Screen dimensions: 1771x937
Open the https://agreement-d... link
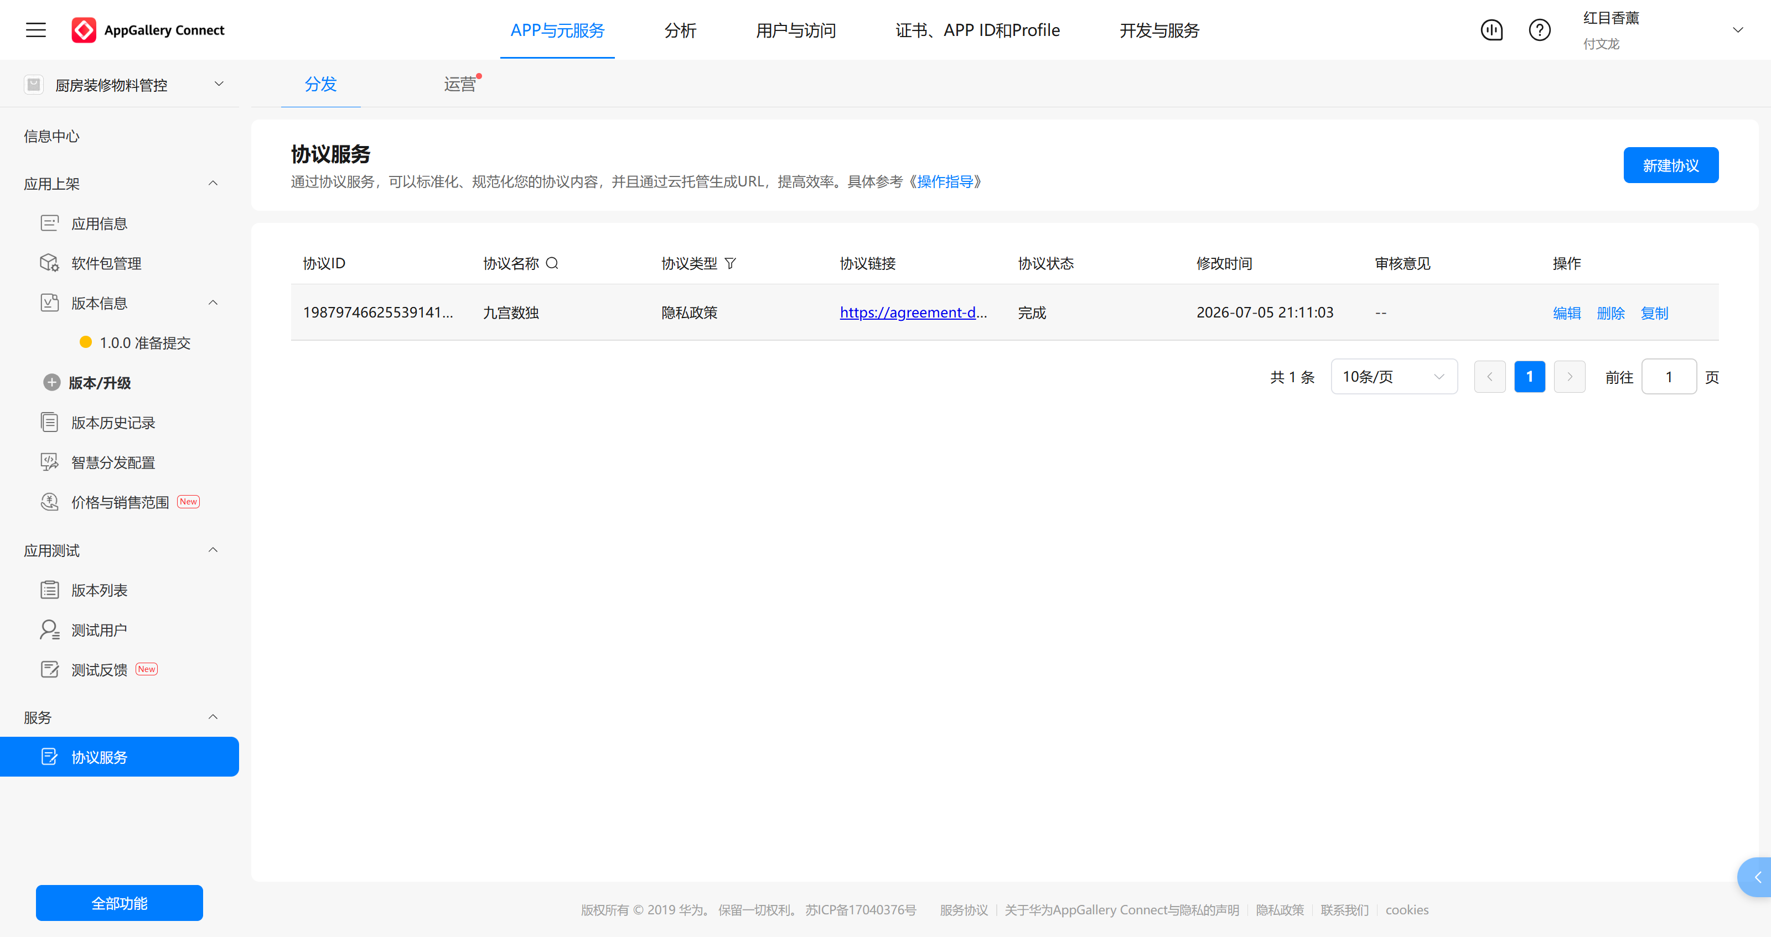913,313
